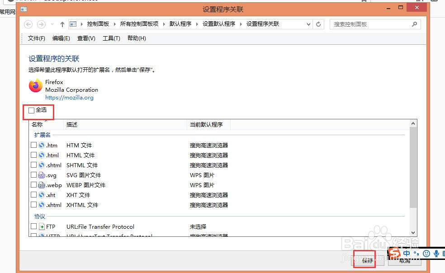This screenshot has height=273, width=445.
Task: Click the search magnifier icon
Action: point(414,24)
